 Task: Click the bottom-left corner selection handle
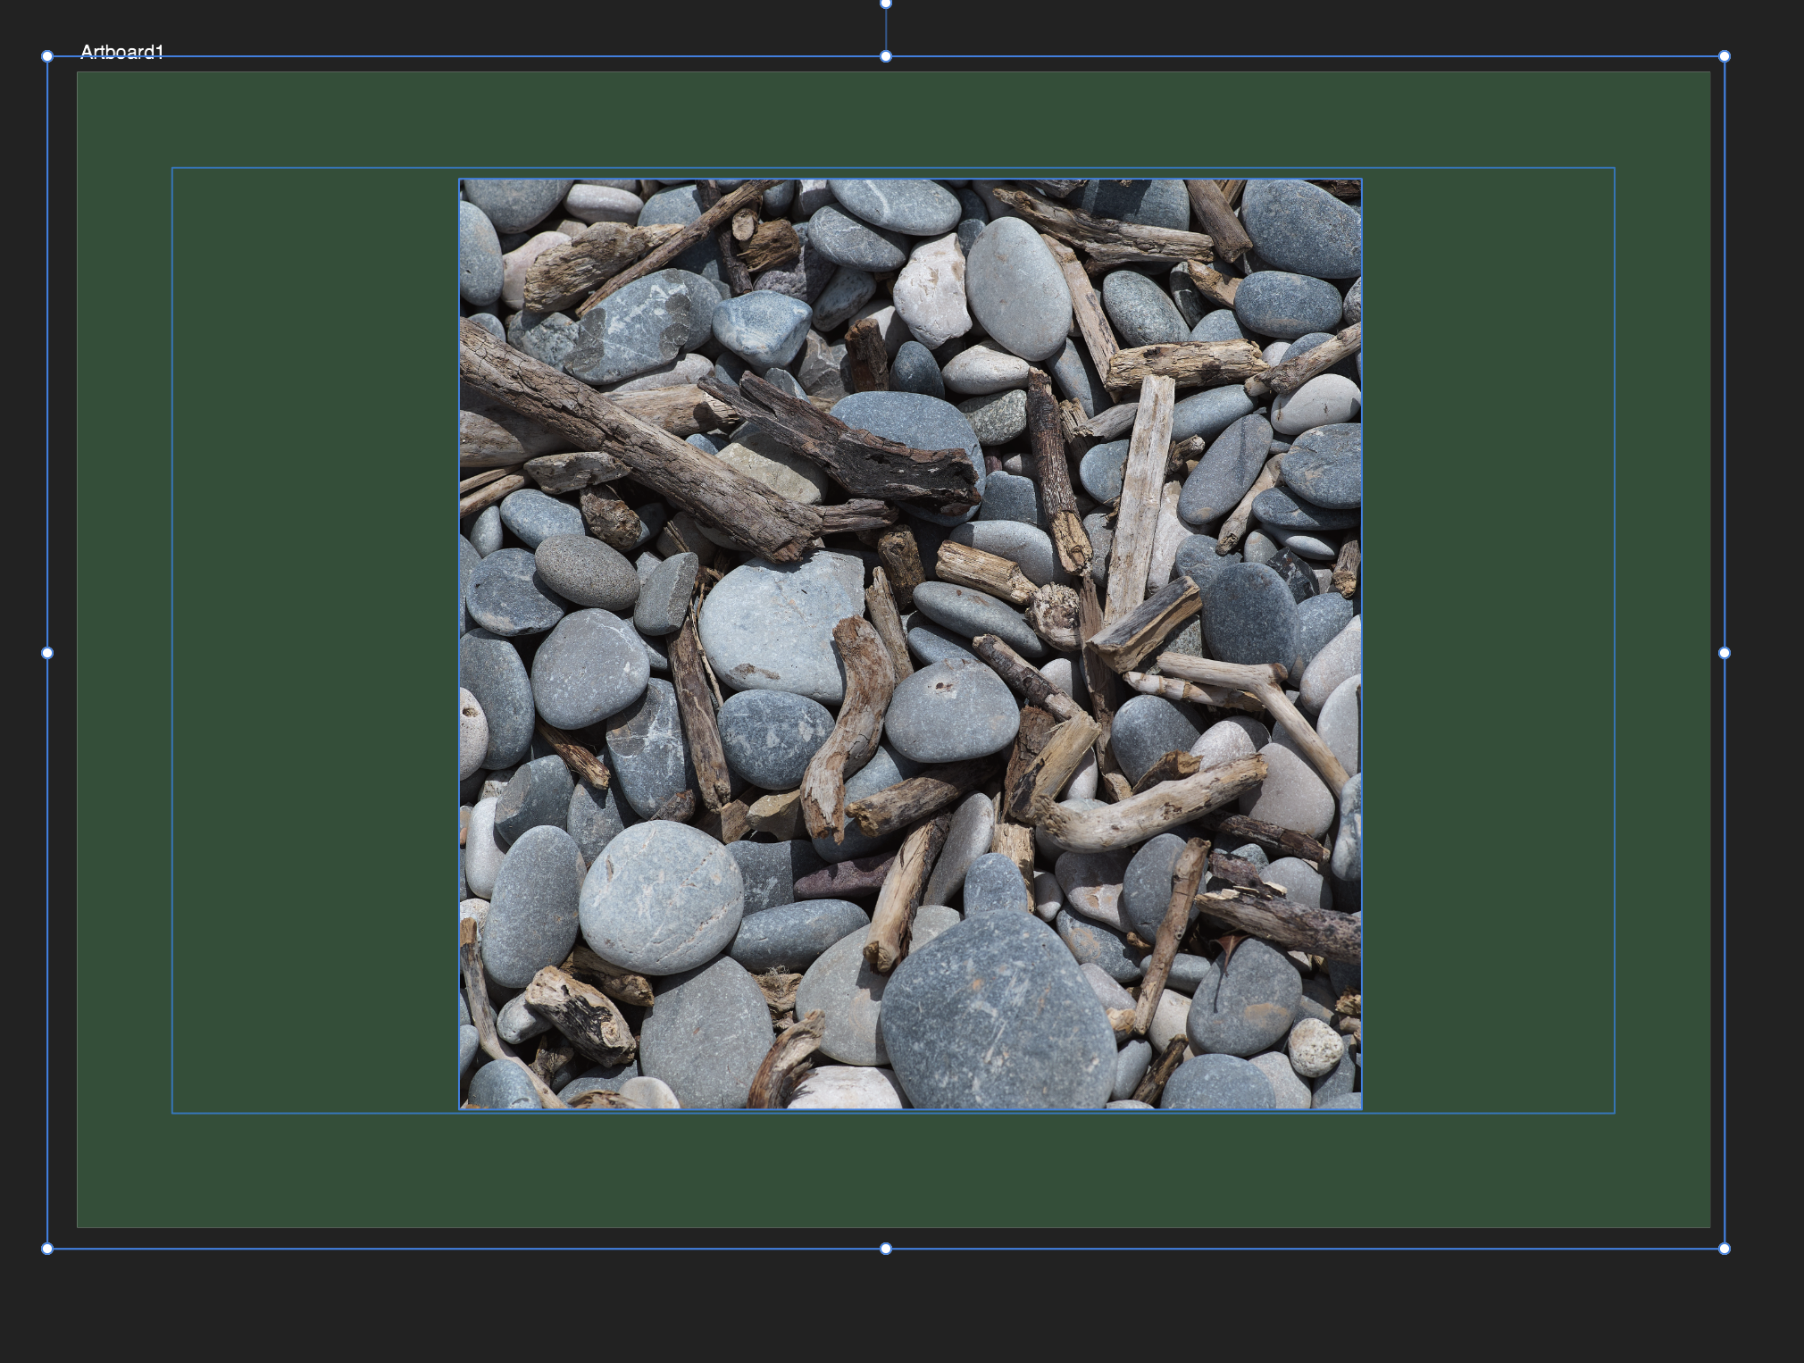(47, 1249)
